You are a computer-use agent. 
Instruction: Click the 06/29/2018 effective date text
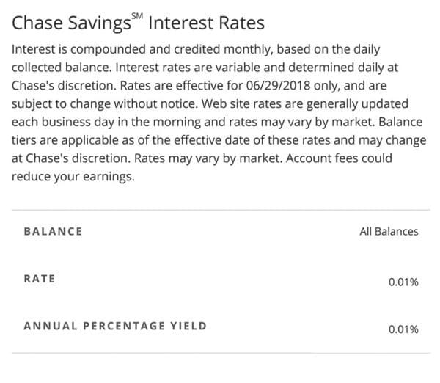pos(279,85)
